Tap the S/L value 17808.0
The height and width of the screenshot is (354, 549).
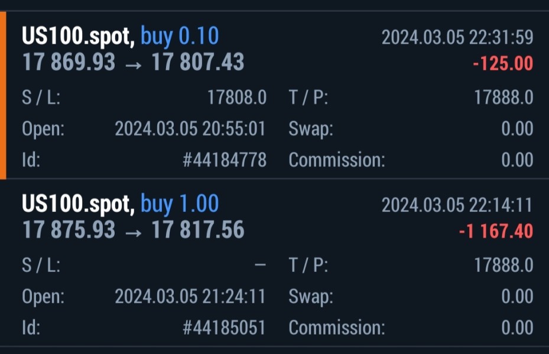pos(236,97)
